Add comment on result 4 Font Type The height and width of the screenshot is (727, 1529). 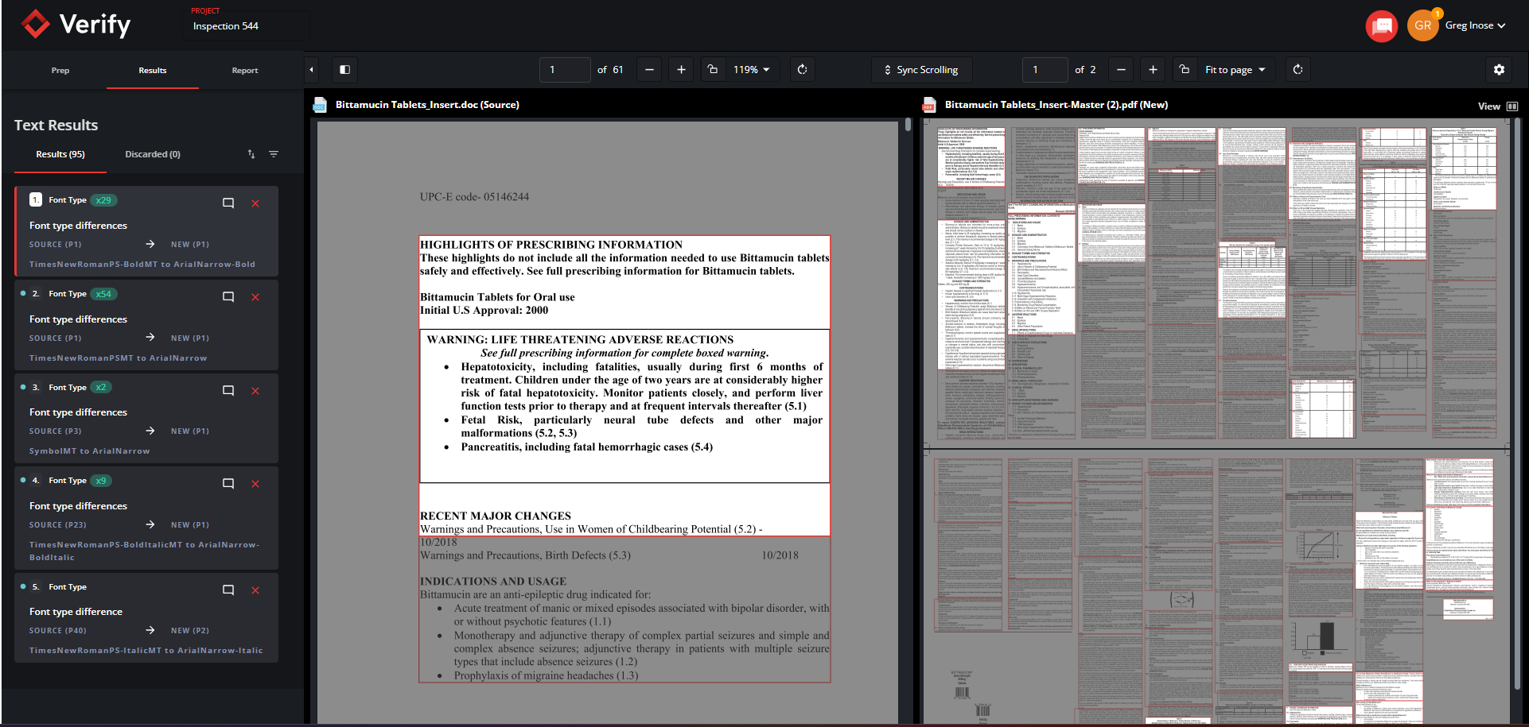click(x=228, y=484)
